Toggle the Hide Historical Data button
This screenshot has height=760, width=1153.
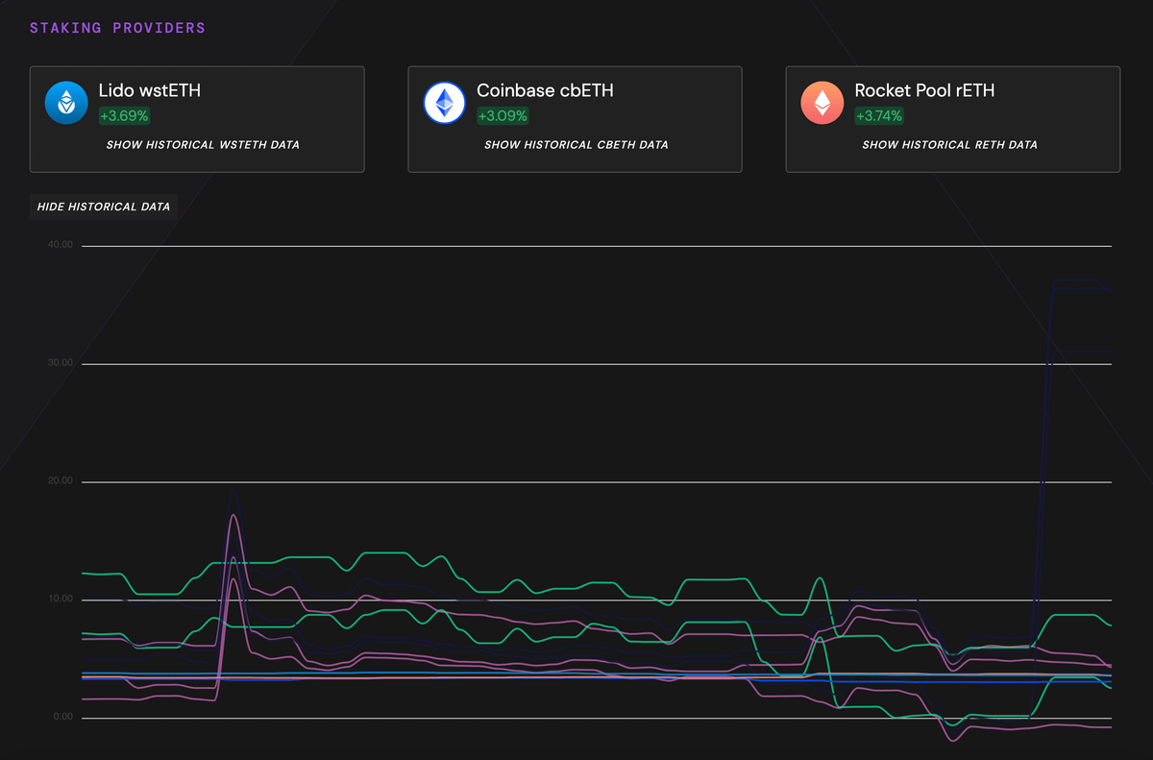click(104, 207)
